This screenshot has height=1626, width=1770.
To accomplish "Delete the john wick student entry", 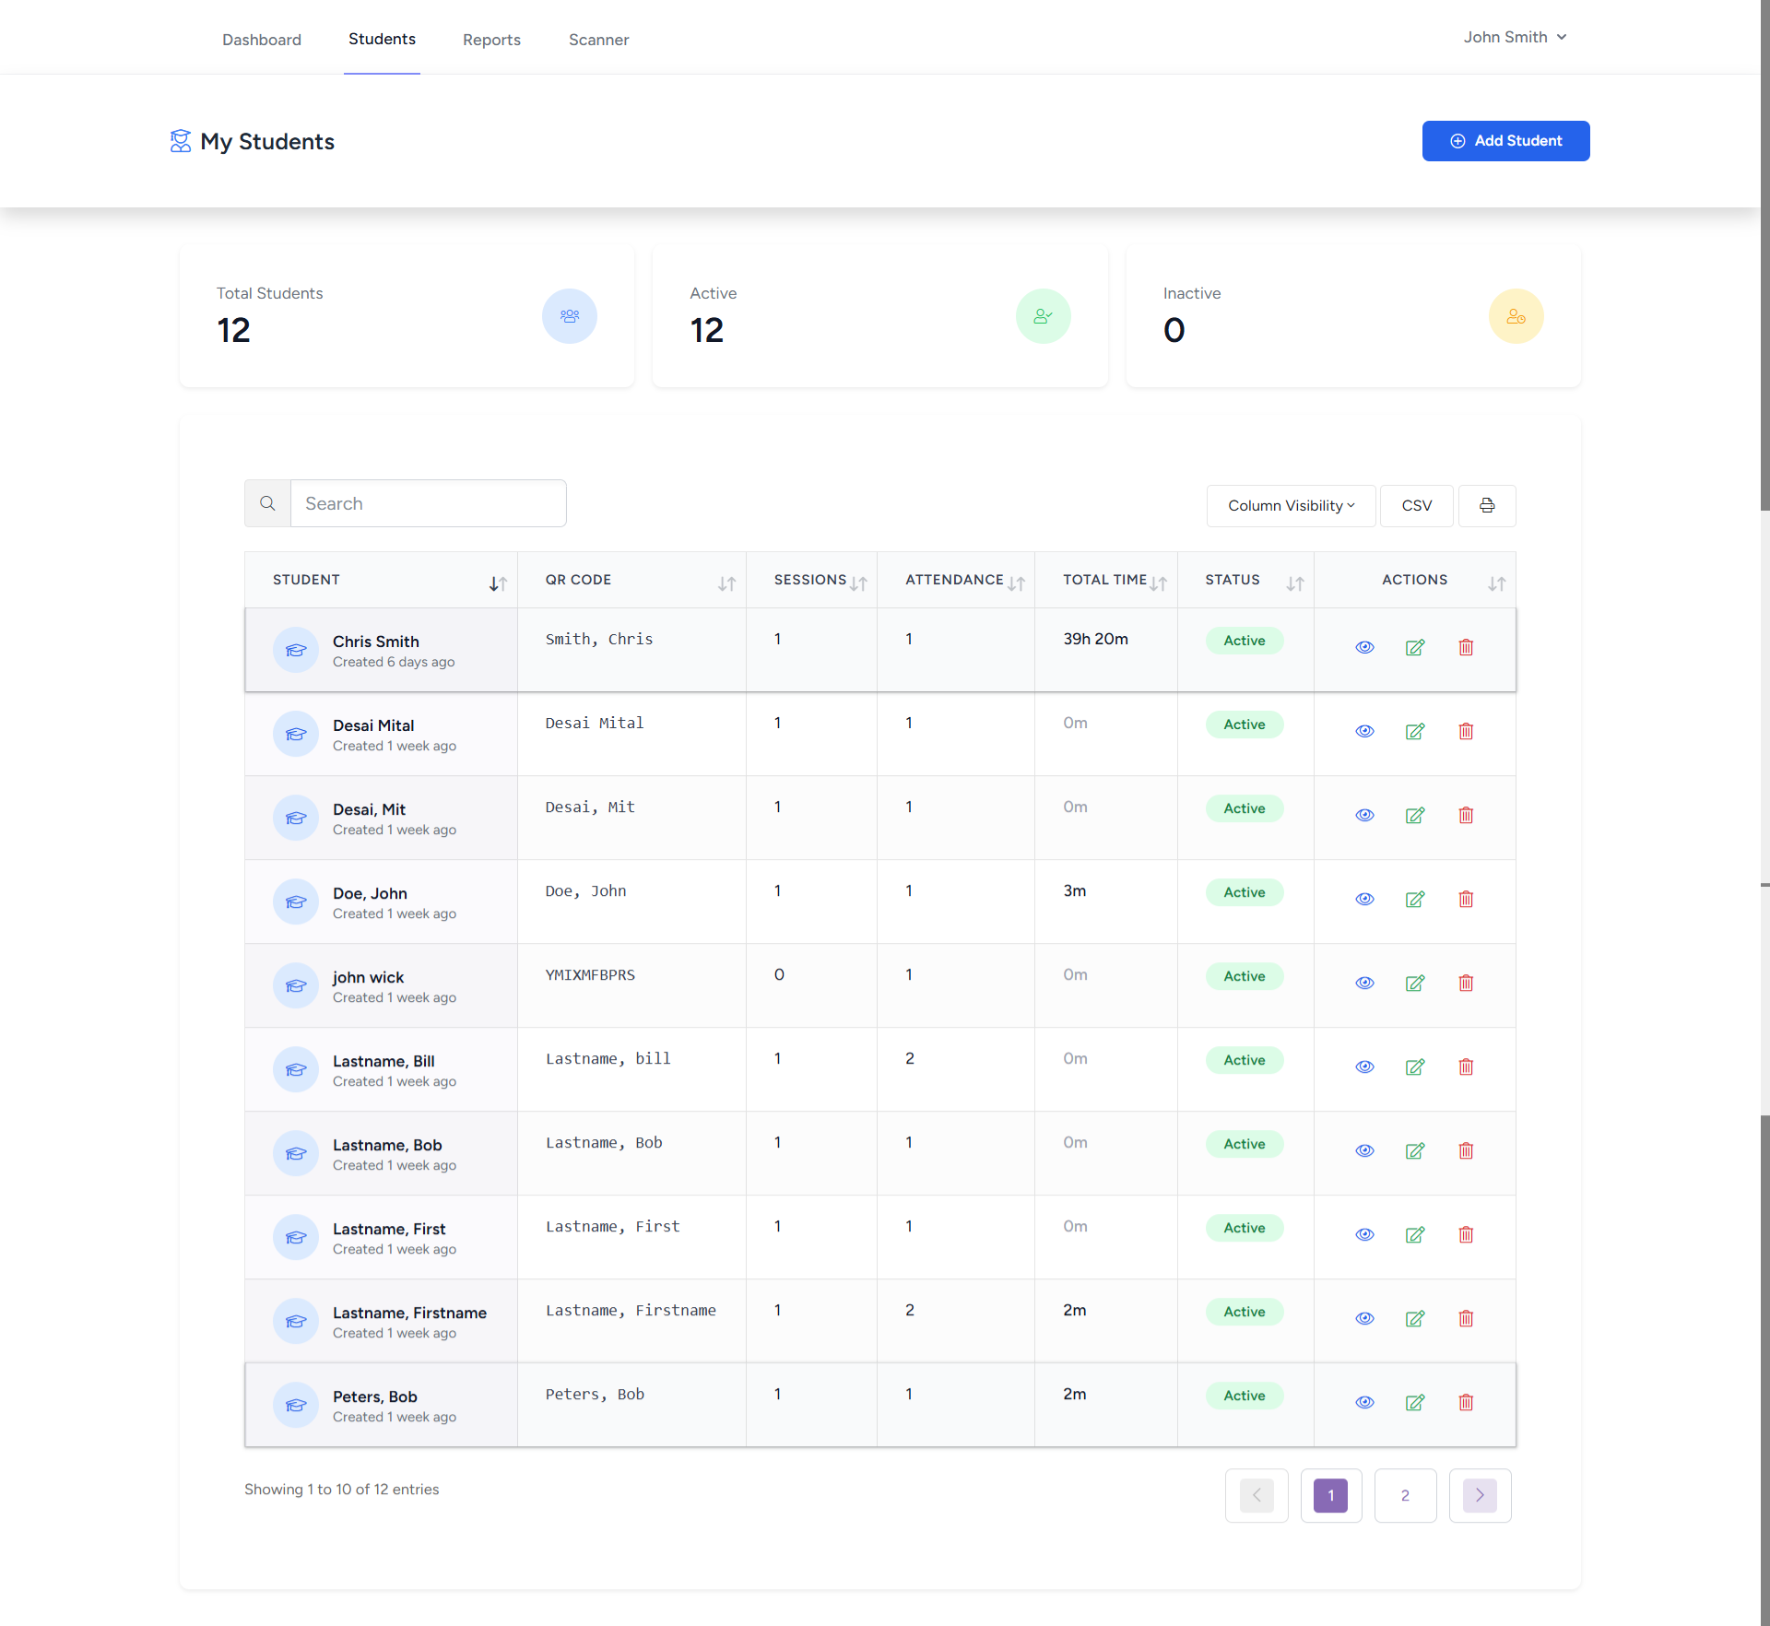I will pyautogui.click(x=1466, y=984).
